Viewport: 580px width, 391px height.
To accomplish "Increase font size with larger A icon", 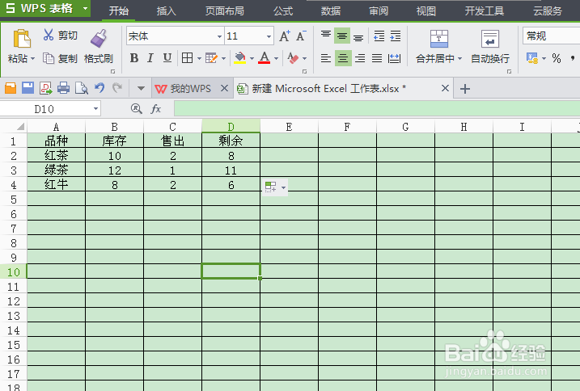I will point(285,36).
